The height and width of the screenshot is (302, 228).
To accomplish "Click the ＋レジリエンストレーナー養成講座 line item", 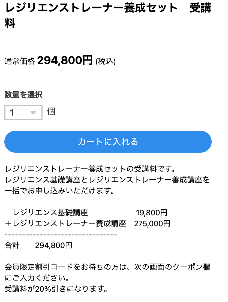I will [x=65, y=224].
